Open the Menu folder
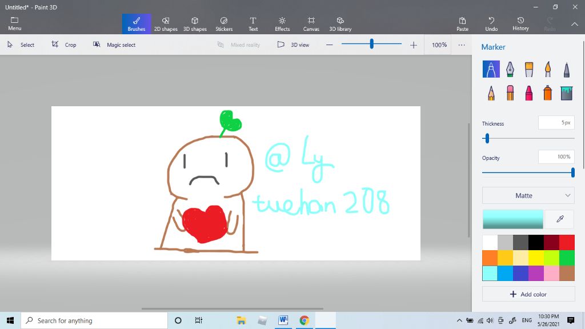The height and width of the screenshot is (329, 585). pyautogui.click(x=14, y=24)
